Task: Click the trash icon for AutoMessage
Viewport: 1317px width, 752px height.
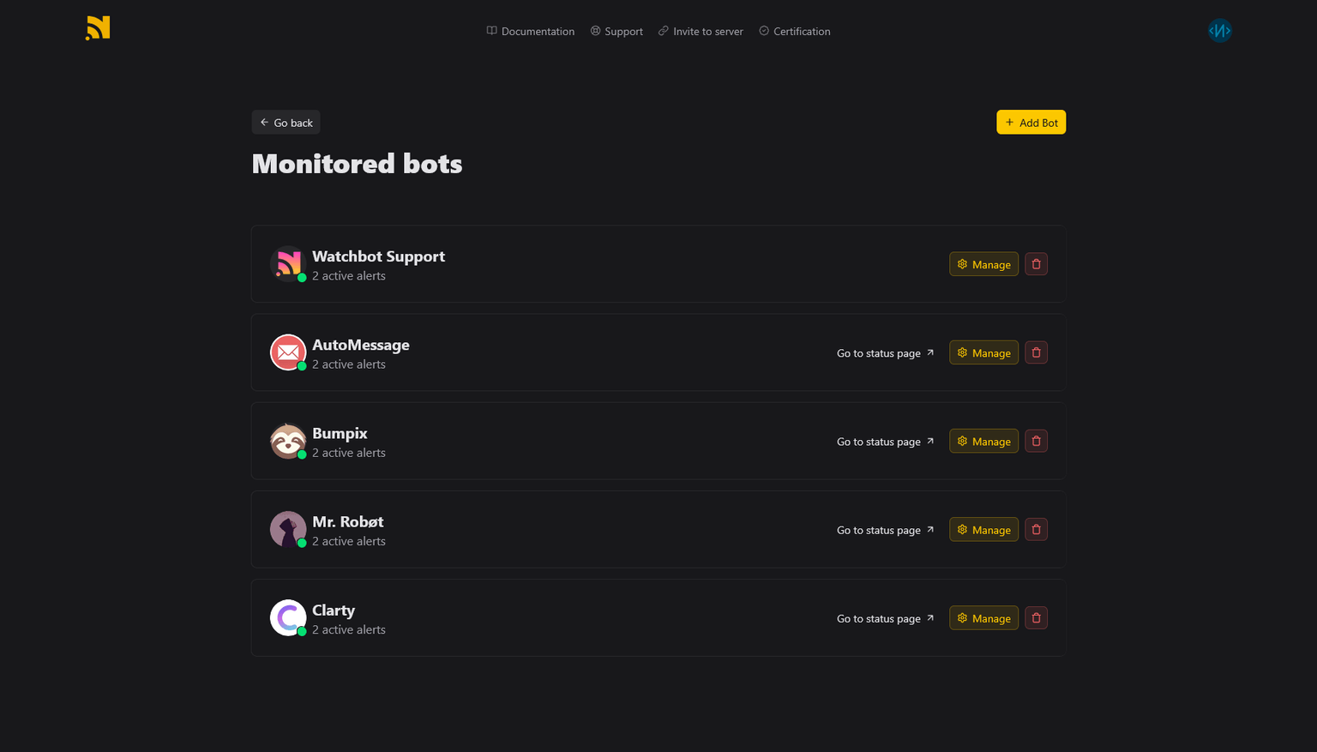Action: point(1036,352)
